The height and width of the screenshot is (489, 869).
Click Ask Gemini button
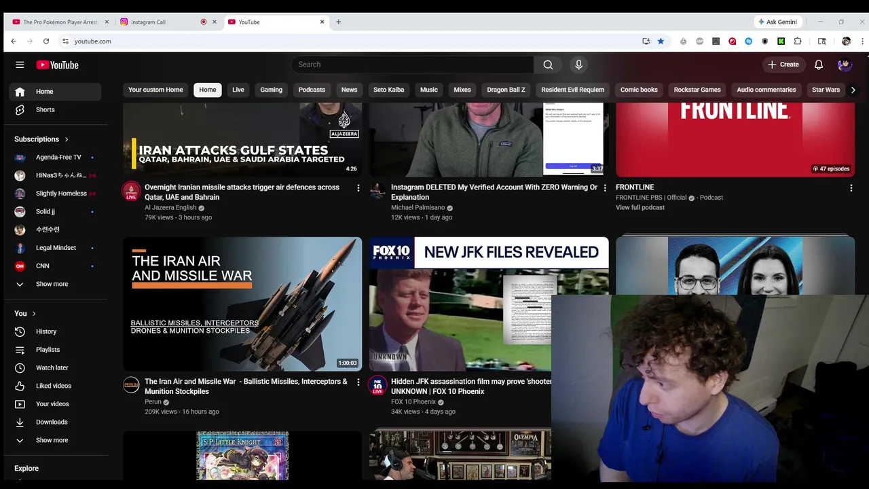point(778,22)
